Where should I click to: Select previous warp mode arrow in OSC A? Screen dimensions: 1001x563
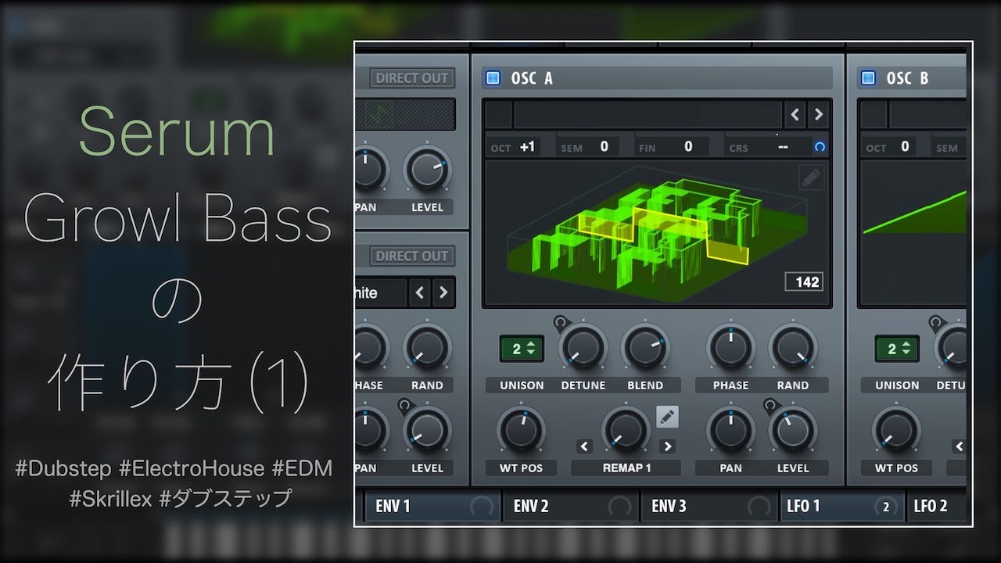(584, 446)
